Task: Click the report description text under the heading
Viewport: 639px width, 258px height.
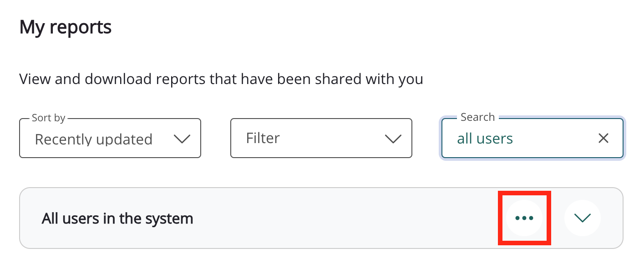Action: (x=221, y=79)
